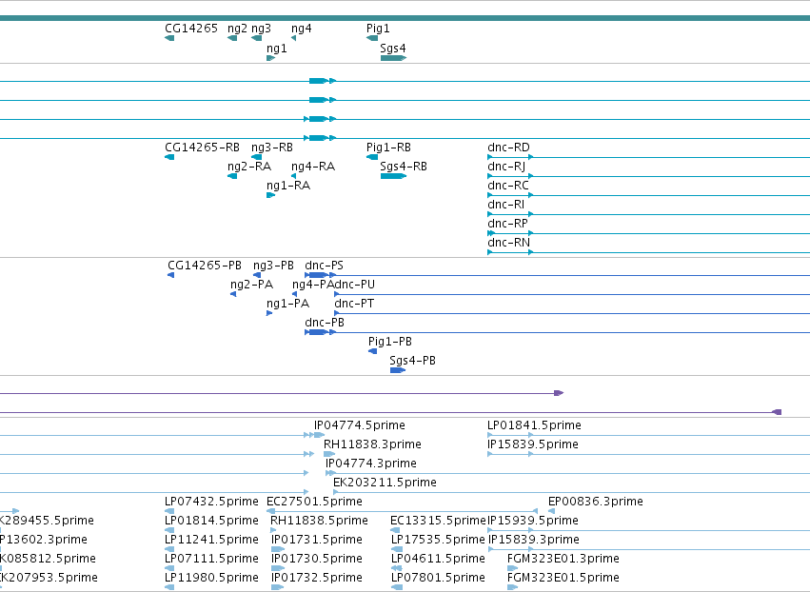This screenshot has width=810, height=592.
Task: Click the IP01732.5prime EST glyph
Action: (277, 588)
